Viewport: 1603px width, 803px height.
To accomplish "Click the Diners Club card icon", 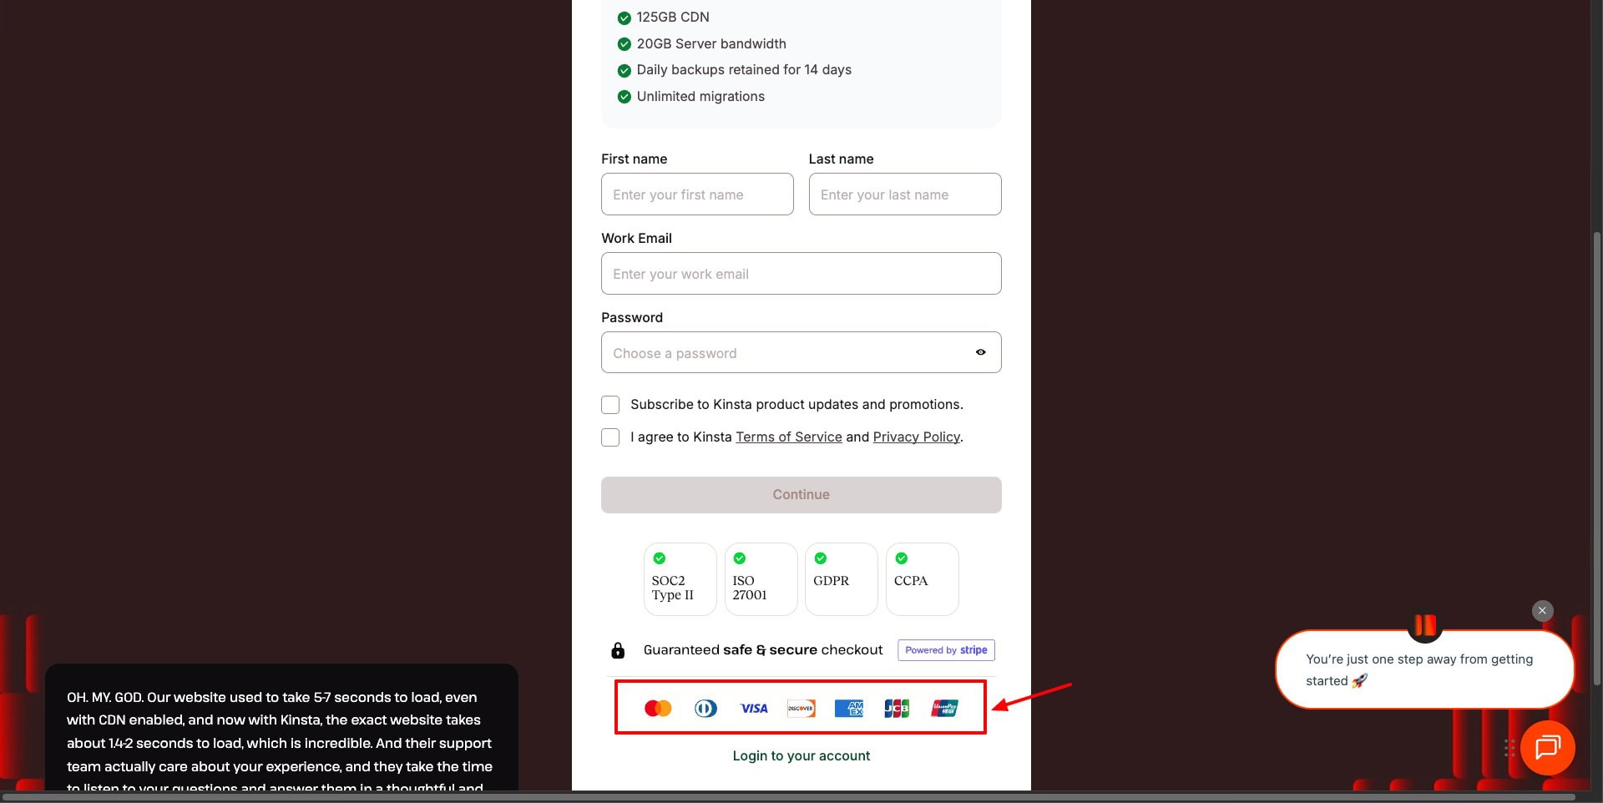I will (x=705, y=709).
